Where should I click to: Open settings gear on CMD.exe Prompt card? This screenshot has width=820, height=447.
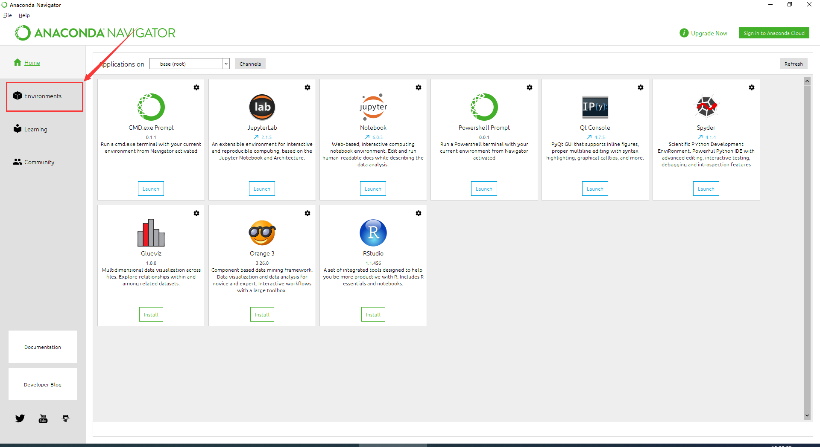(x=196, y=87)
